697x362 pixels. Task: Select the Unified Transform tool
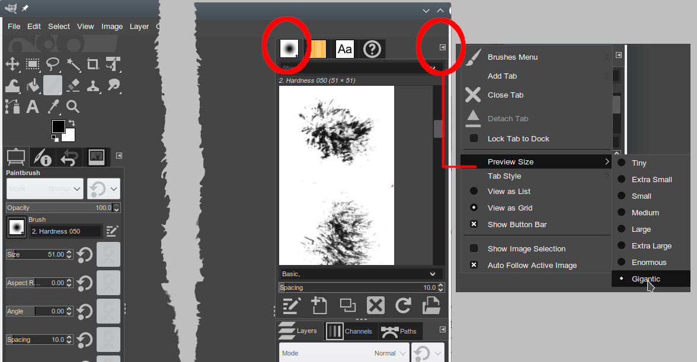click(113, 64)
